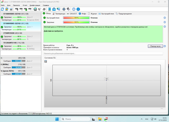Open the Конфигурация menu
The height and width of the screenshot is (122, 169).
(35, 5)
